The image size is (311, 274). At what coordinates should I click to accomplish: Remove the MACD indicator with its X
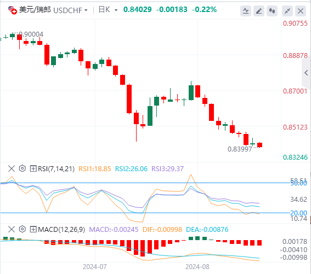[12, 230]
